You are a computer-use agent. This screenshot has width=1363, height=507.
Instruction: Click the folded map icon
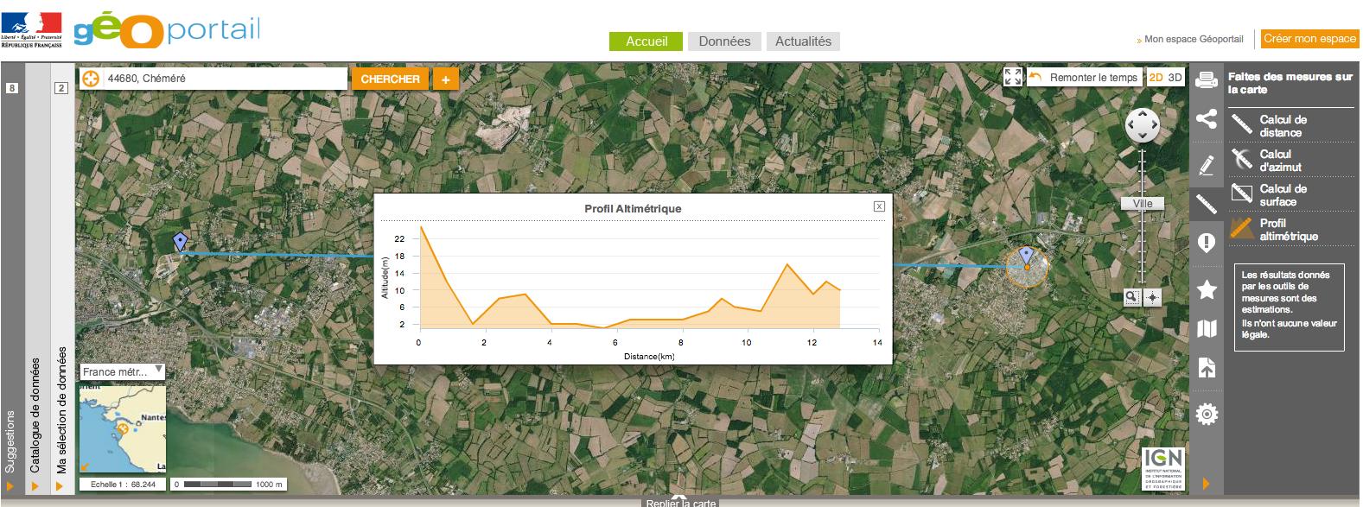1207,329
